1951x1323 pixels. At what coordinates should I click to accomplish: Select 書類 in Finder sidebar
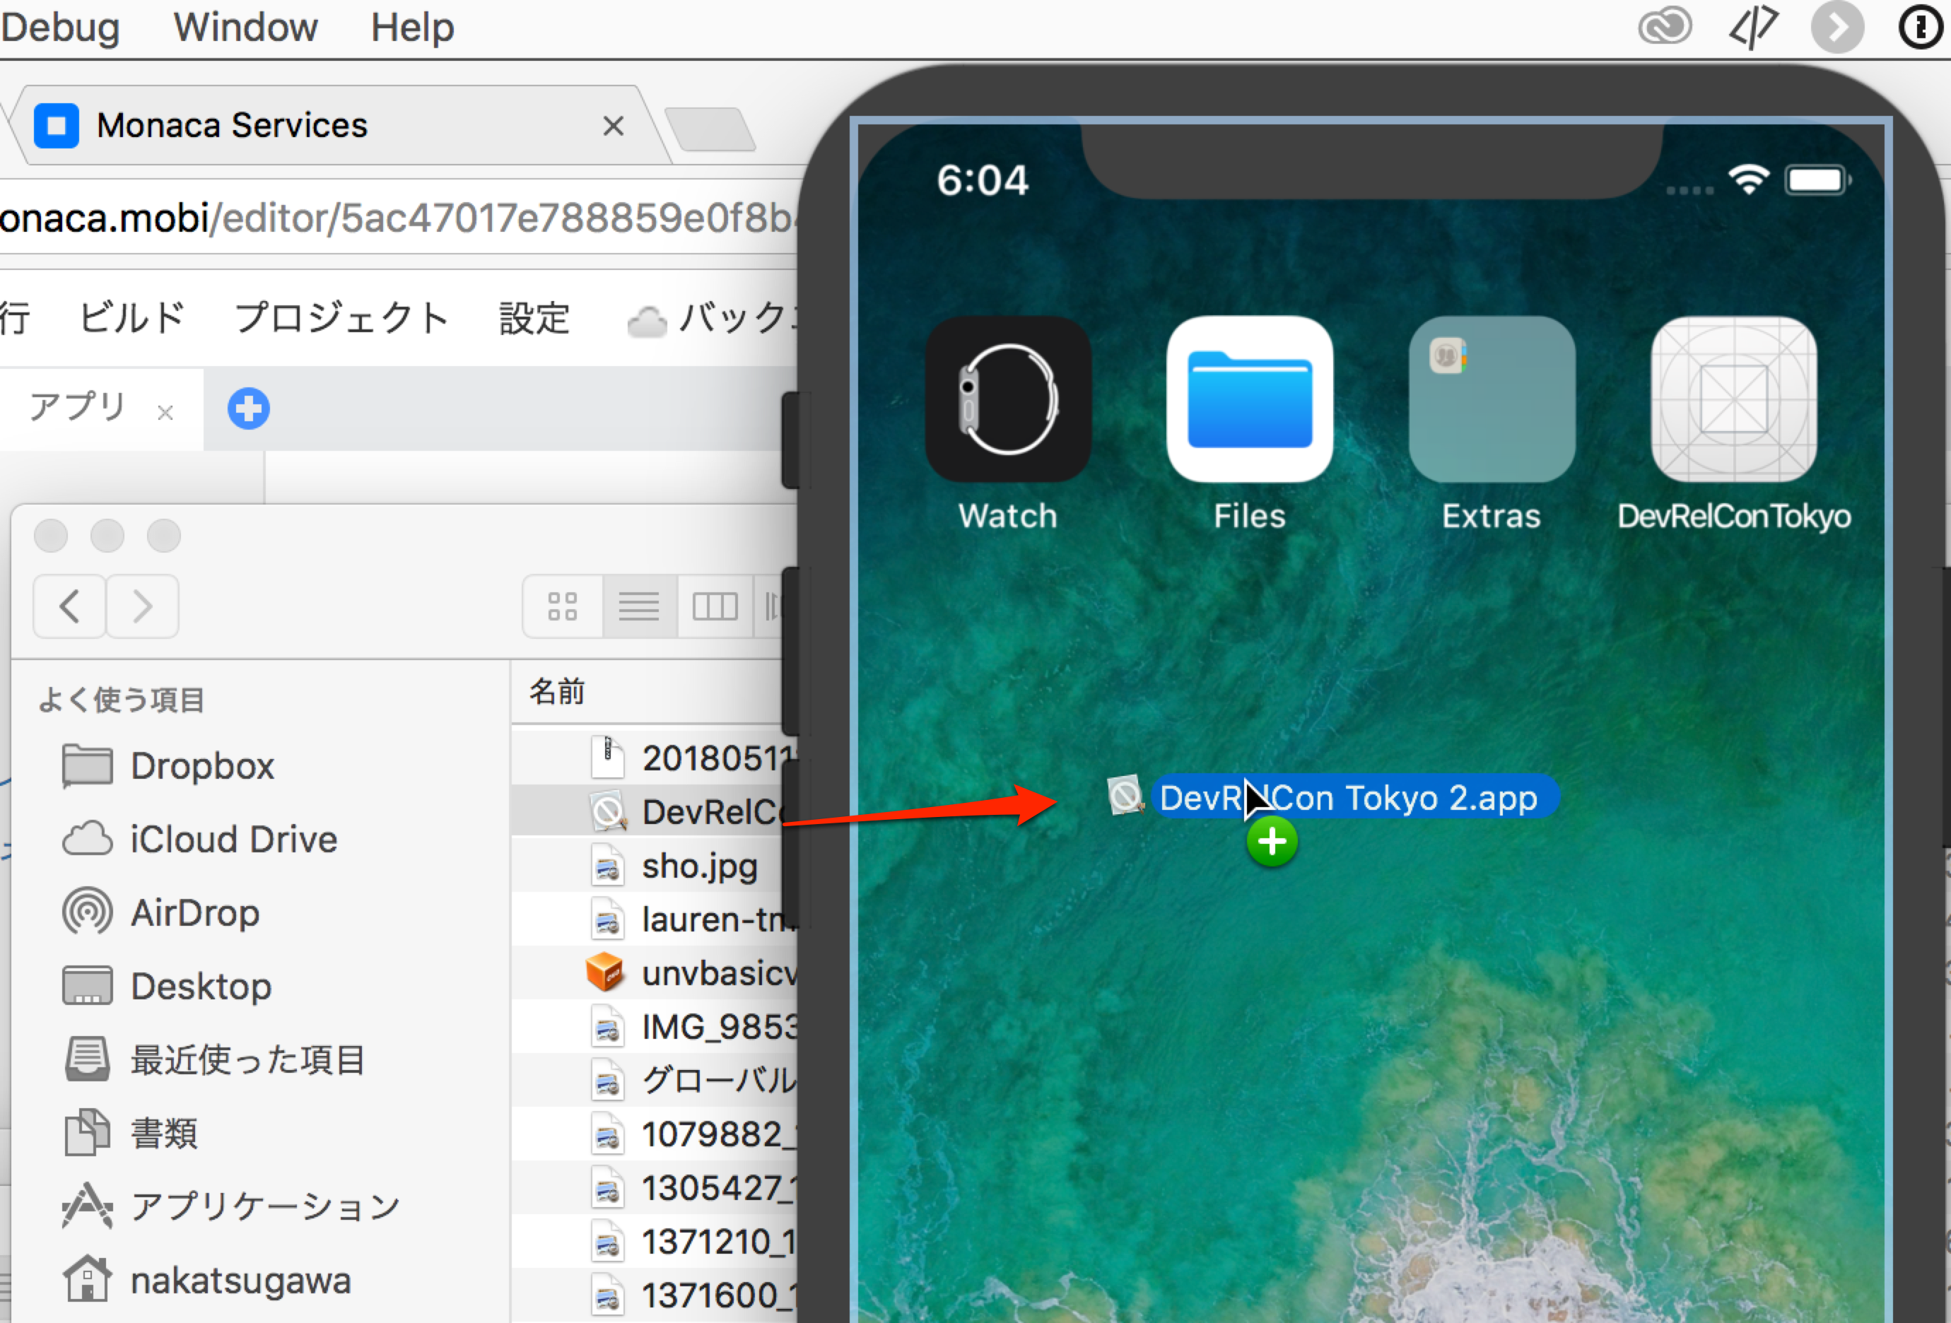pos(130,1134)
